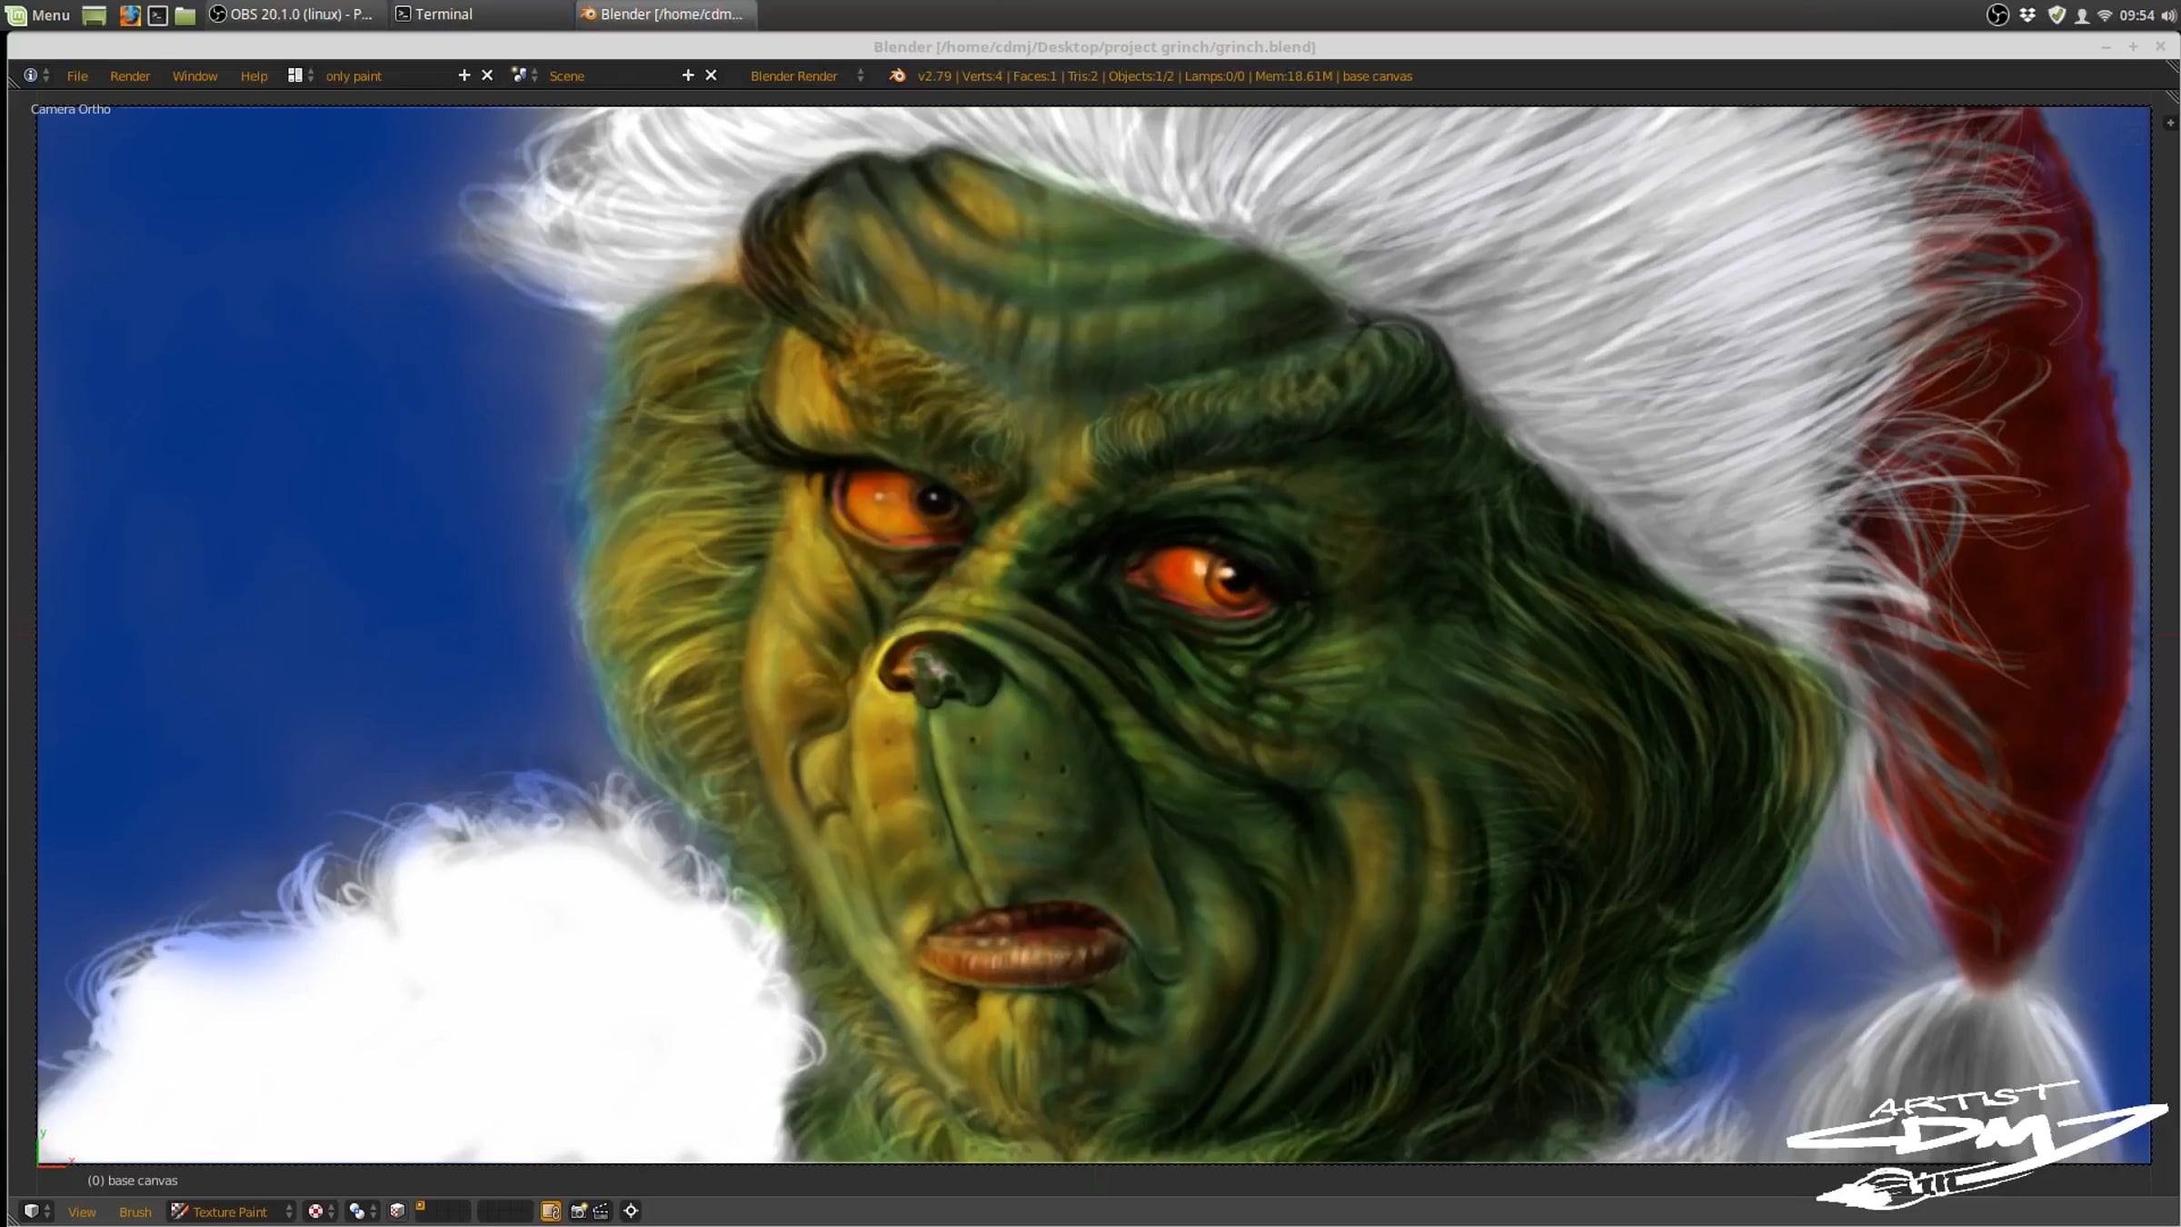Open the Render menu
This screenshot has width=2181, height=1227.
coord(129,75)
